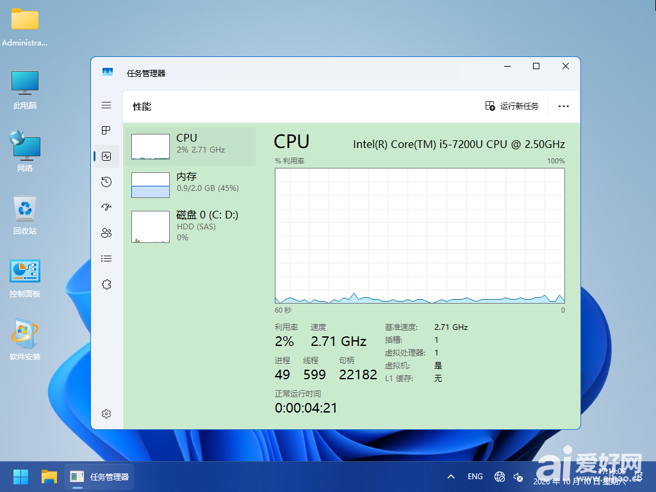Click the 22182 handles count
Image resolution: width=656 pixels, height=492 pixels.
(x=358, y=374)
